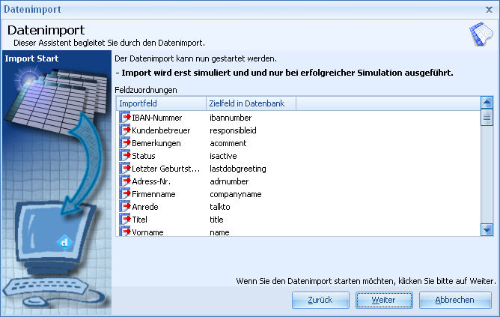500x317 pixels.
Task: Click the isactive target field
Action: (x=223, y=156)
